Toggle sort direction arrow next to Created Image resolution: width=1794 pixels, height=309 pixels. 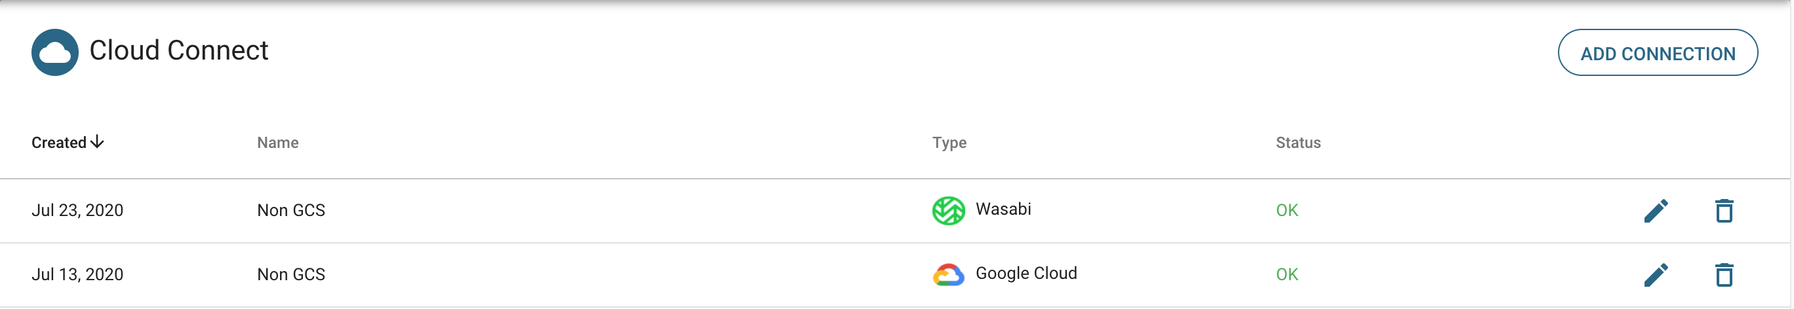click(x=98, y=141)
